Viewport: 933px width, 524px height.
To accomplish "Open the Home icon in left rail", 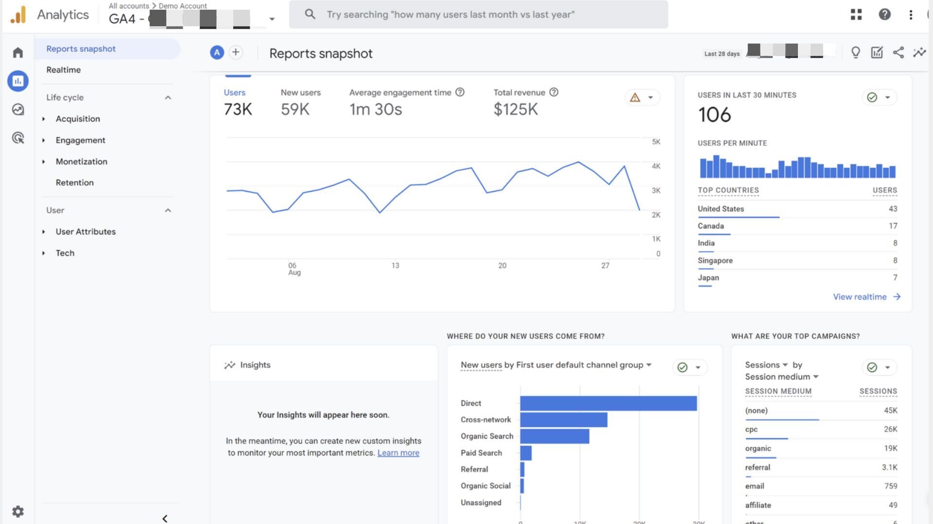I will point(18,52).
